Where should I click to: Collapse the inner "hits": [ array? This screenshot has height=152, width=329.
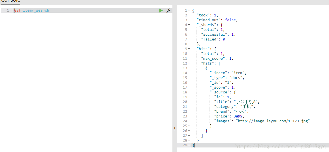(189, 63)
